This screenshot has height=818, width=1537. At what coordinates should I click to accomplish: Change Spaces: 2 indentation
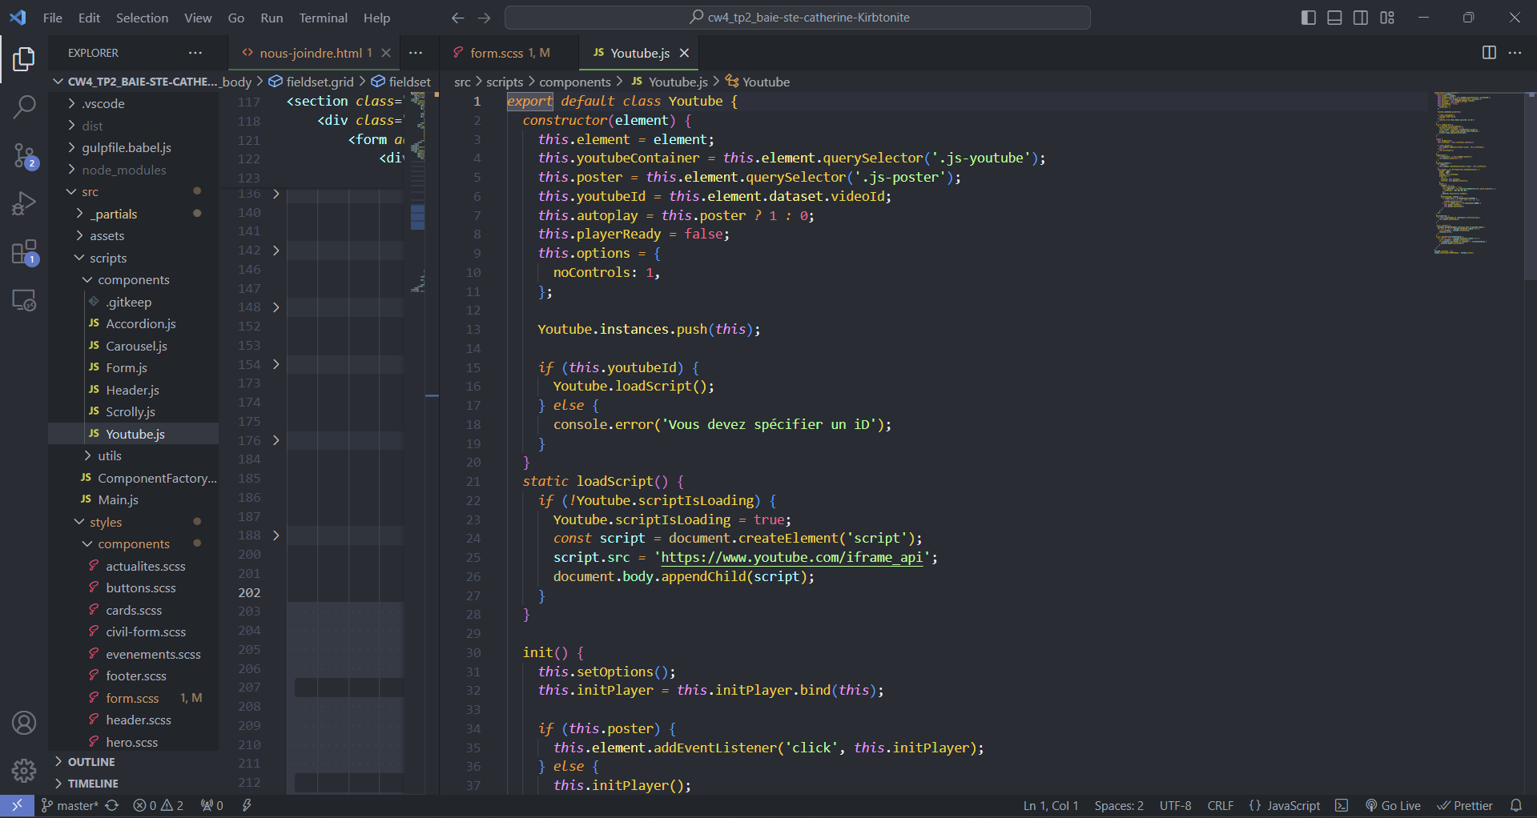(1119, 805)
